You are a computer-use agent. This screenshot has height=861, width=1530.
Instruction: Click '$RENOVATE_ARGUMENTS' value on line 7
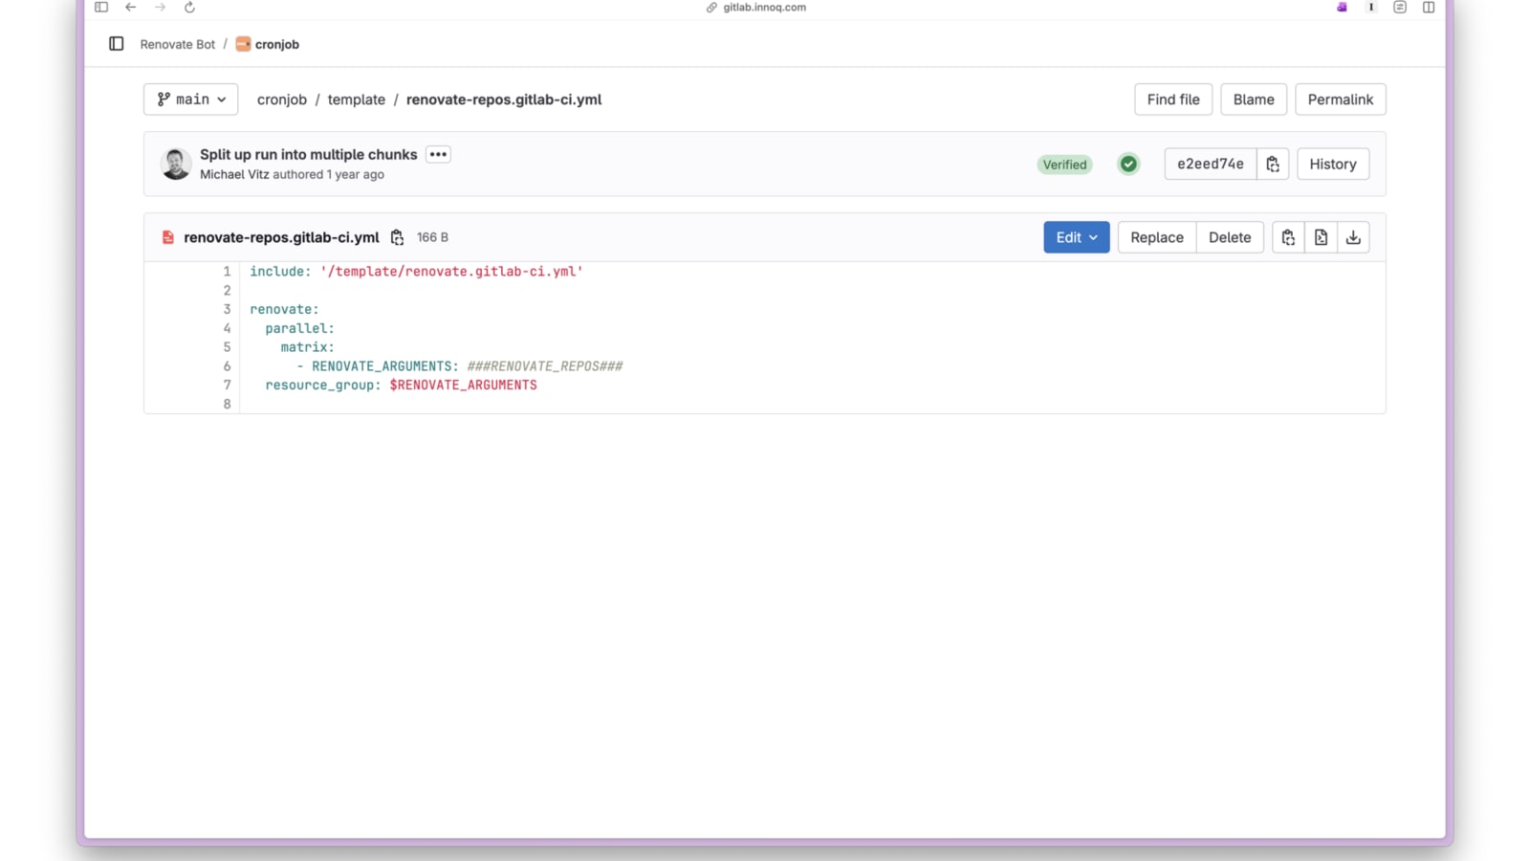[x=463, y=386]
